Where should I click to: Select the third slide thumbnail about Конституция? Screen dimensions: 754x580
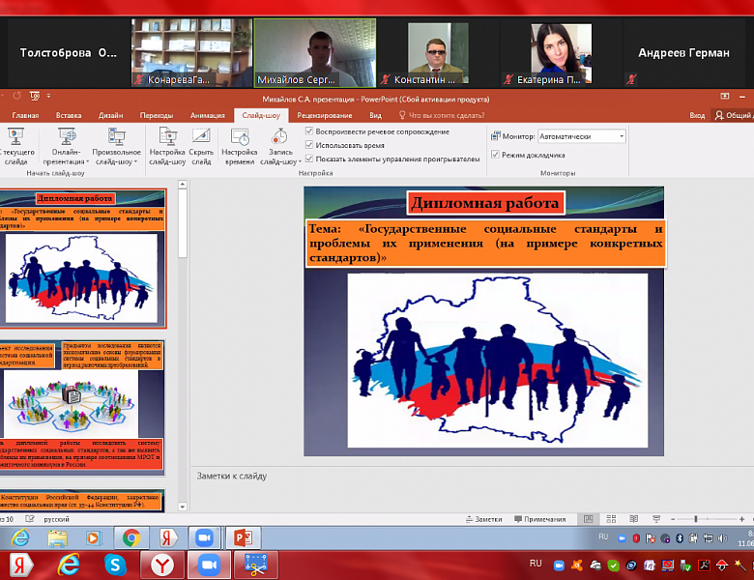[82, 500]
